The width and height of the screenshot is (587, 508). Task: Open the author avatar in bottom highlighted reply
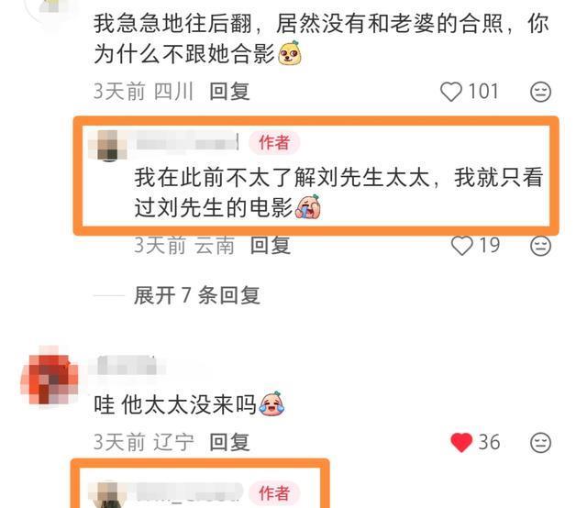(x=108, y=494)
